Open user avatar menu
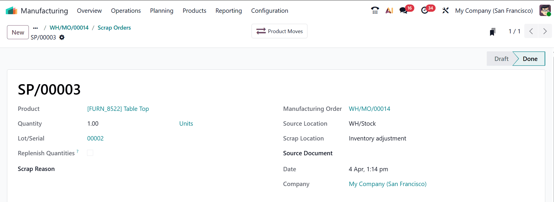Screen dimensions: 554x202 545,10
